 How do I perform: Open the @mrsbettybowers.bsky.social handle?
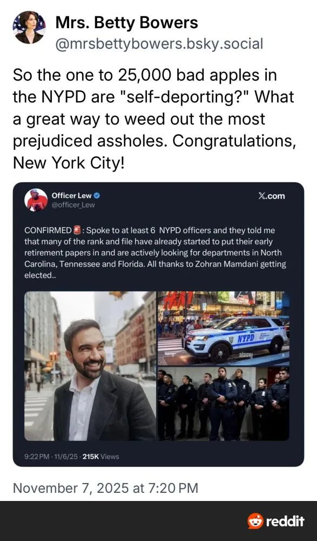click(159, 44)
